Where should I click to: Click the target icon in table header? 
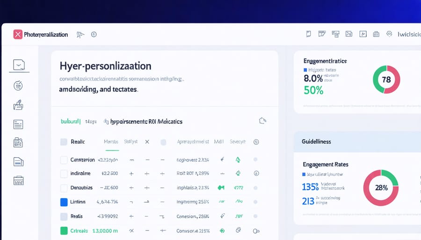click(256, 142)
